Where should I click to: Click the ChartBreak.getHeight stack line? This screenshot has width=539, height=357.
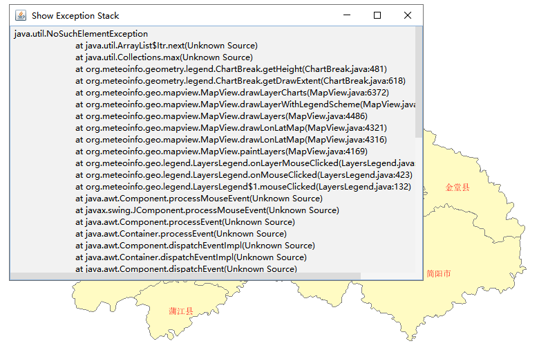click(x=231, y=69)
